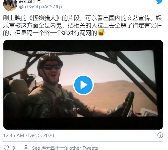Screen dimensions: 168x150
Task: Click the 12:45 AM · Dec 5, 2020 timestamp
Action: coord(28,135)
